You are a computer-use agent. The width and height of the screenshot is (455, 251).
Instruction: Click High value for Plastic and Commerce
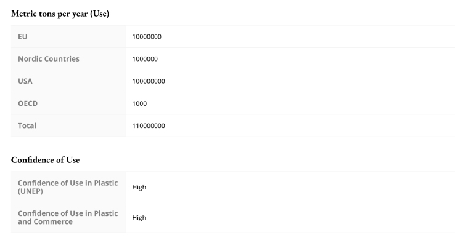tap(139, 218)
